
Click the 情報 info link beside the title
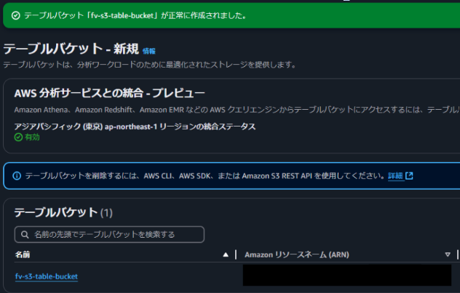148,51
